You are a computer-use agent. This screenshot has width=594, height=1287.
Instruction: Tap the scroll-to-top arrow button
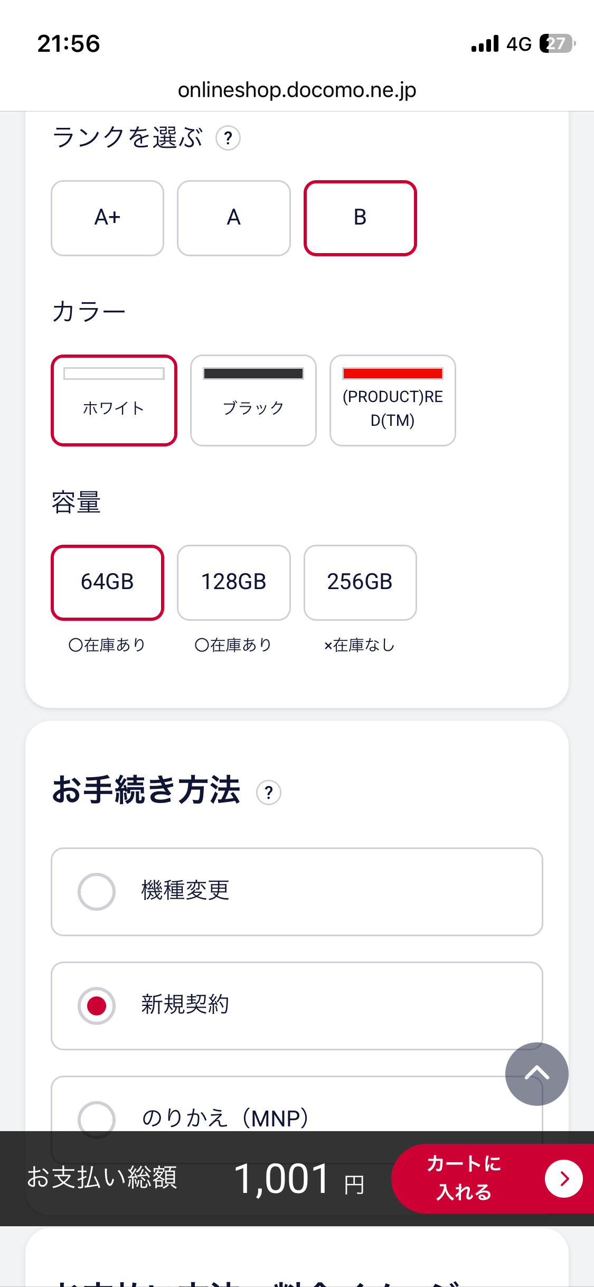(x=536, y=1074)
